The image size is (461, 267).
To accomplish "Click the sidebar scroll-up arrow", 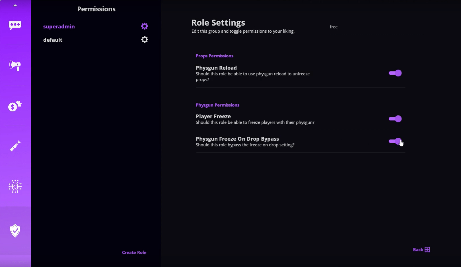I will (15, 5).
